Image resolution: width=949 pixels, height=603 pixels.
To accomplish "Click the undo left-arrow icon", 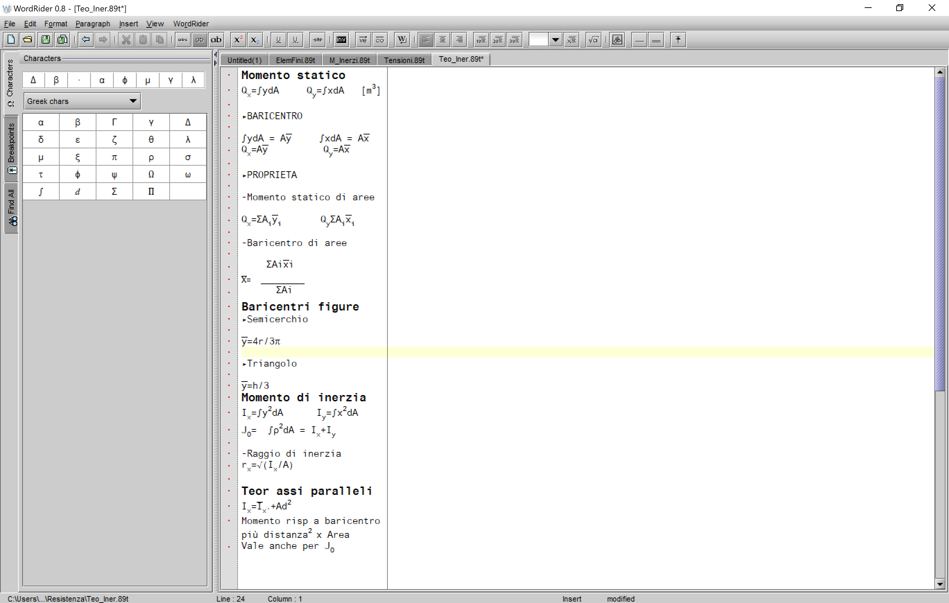I will tap(86, 40).
